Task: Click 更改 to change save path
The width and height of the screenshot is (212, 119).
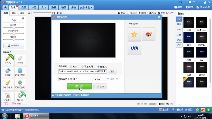Action: coord(112,71)
